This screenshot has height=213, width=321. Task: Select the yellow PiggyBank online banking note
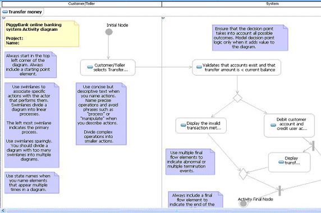[x=42, y=34]
